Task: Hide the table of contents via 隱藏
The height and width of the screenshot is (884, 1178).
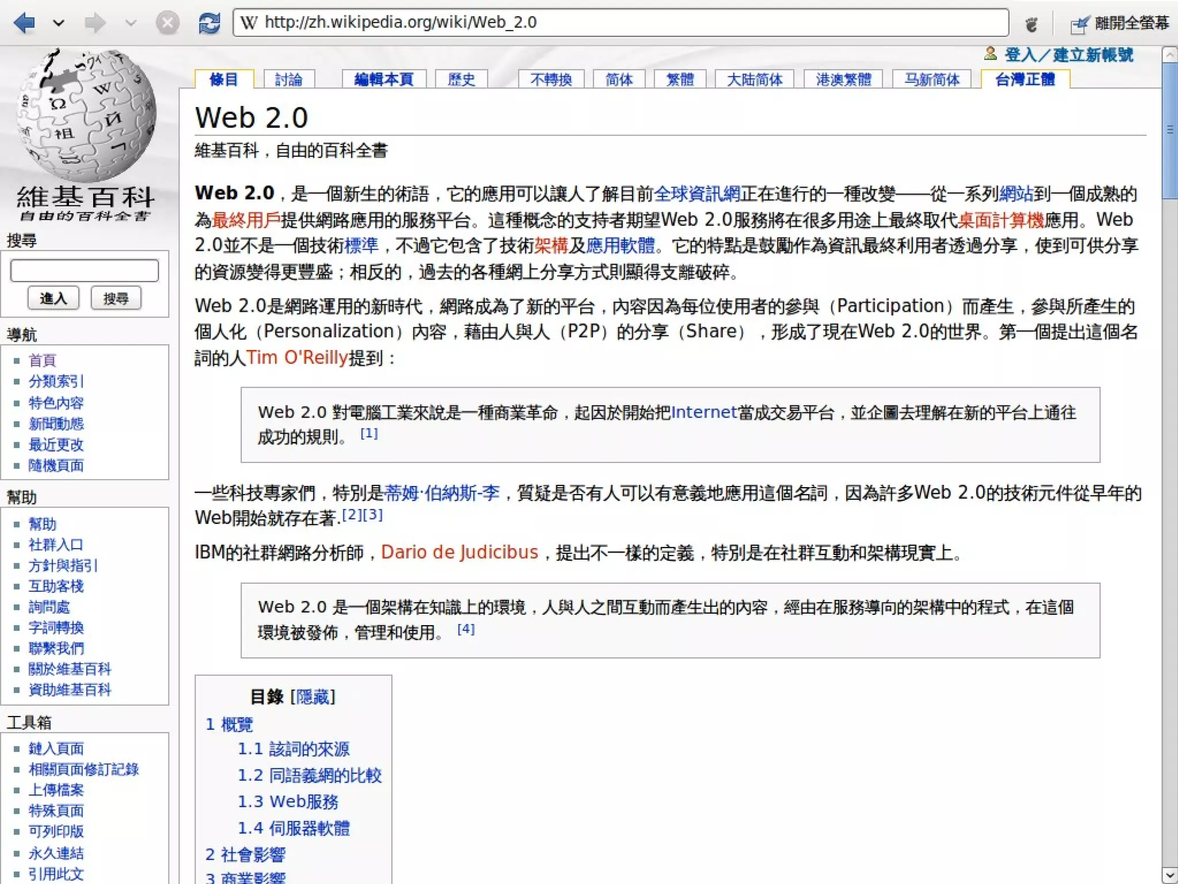Action: 312,697
